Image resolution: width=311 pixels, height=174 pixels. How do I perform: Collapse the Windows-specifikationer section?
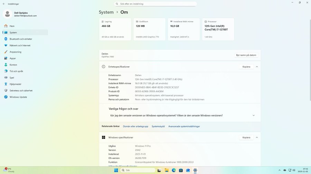[x=257, y=138]
